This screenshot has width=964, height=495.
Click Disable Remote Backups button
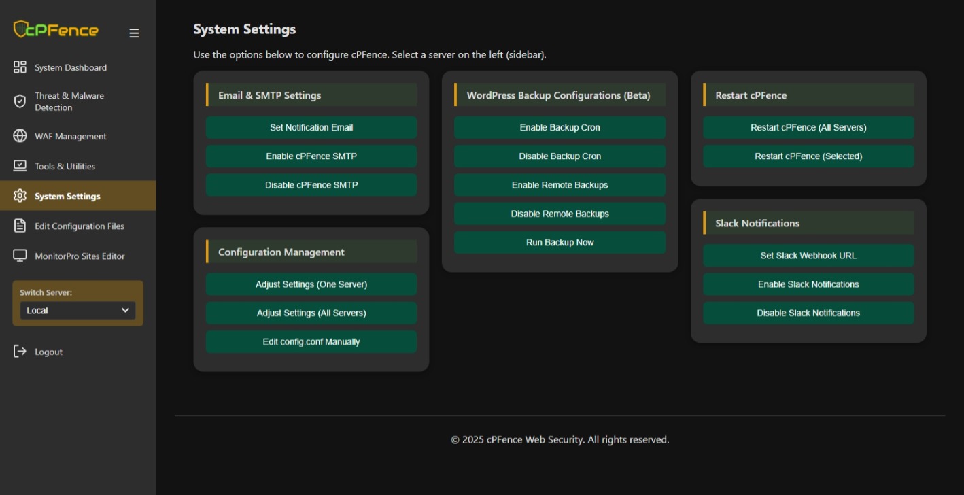[560, 214]
